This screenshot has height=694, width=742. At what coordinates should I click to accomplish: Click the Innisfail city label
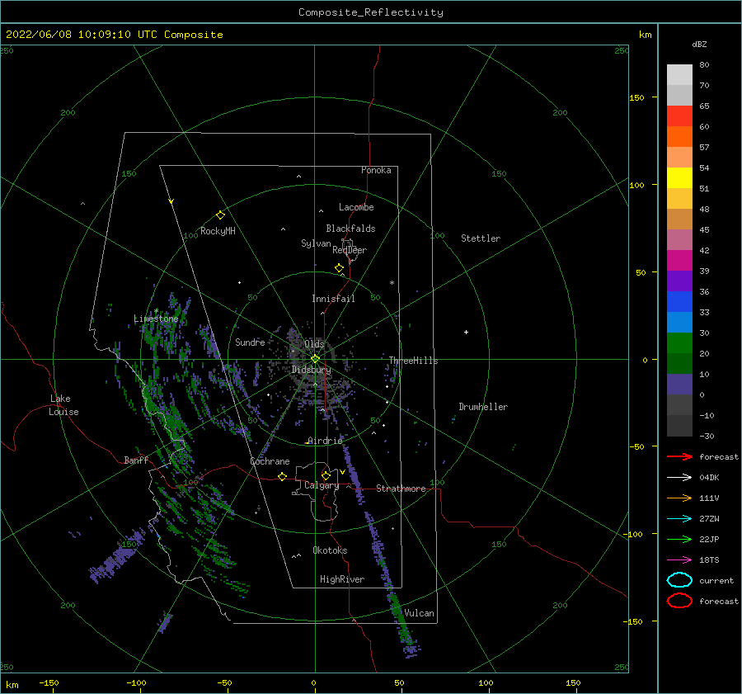pyautogui.click(x=333, y=299)
